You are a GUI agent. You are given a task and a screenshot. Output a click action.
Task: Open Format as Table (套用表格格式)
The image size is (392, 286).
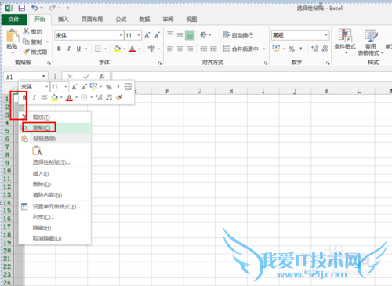370,42
